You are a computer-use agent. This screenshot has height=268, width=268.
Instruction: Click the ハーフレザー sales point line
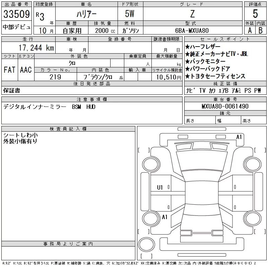coord(203,47)
